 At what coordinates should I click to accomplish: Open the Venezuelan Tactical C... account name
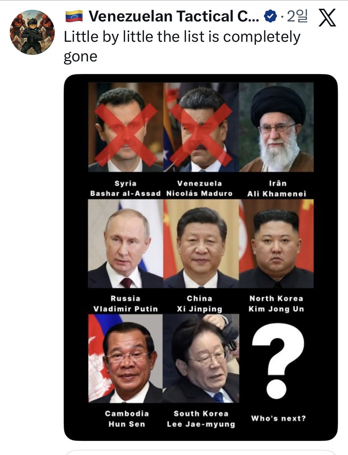(174, 16)
